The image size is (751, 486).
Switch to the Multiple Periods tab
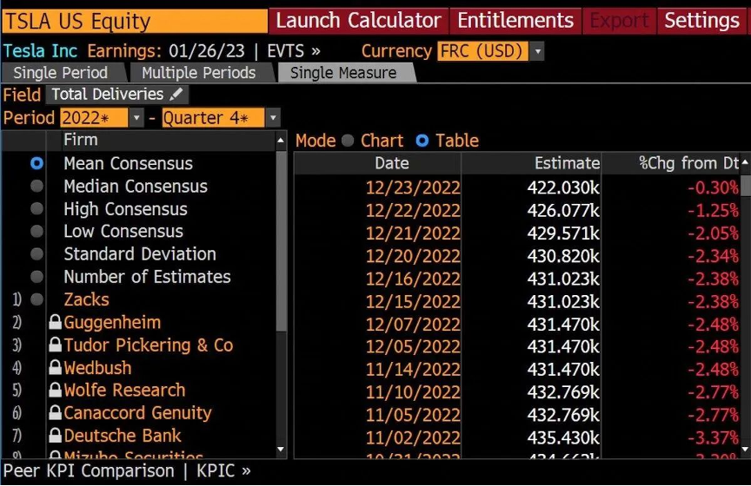tap(198, 73)
